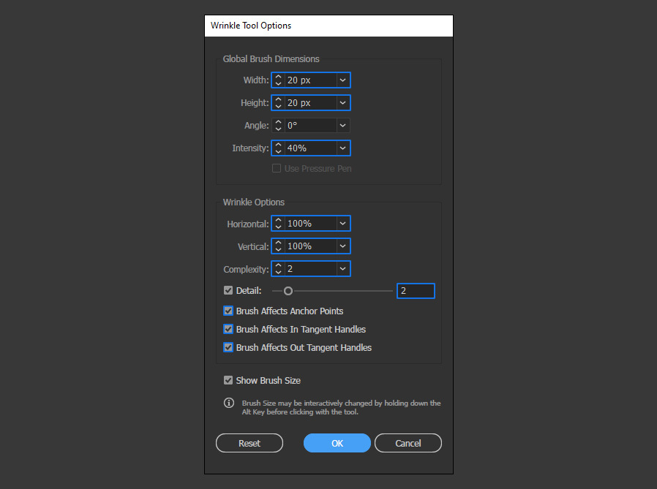Open the Width dropdown arrow
This screenshot has width=657, height=489.
[x=342, y=80]
